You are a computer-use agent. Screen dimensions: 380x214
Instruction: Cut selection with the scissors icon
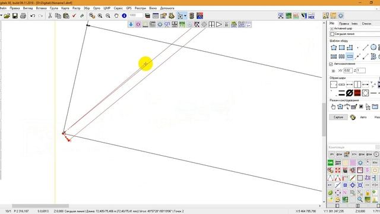tap(50, 16)
